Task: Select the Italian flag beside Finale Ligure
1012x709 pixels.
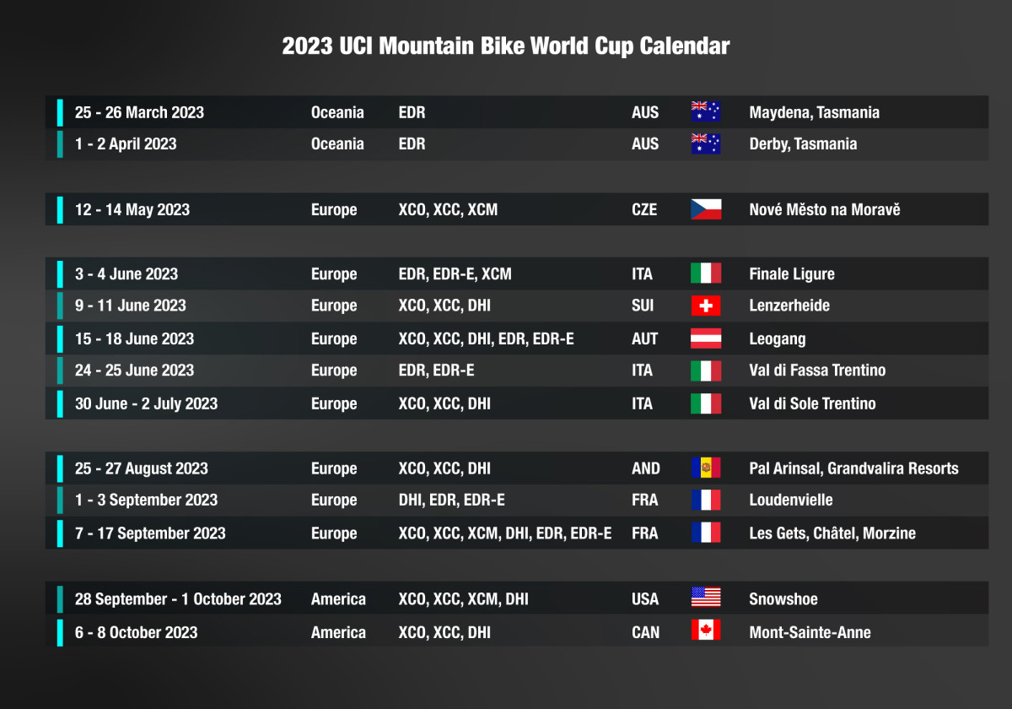Action: [706, 273]
